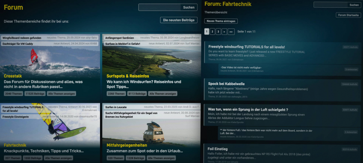Open Die neusten Beiträge
This screenshot has height=163, width=363.
(x=178, y=20)
